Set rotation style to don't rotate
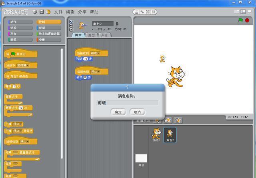 click(x=71, y=29)
